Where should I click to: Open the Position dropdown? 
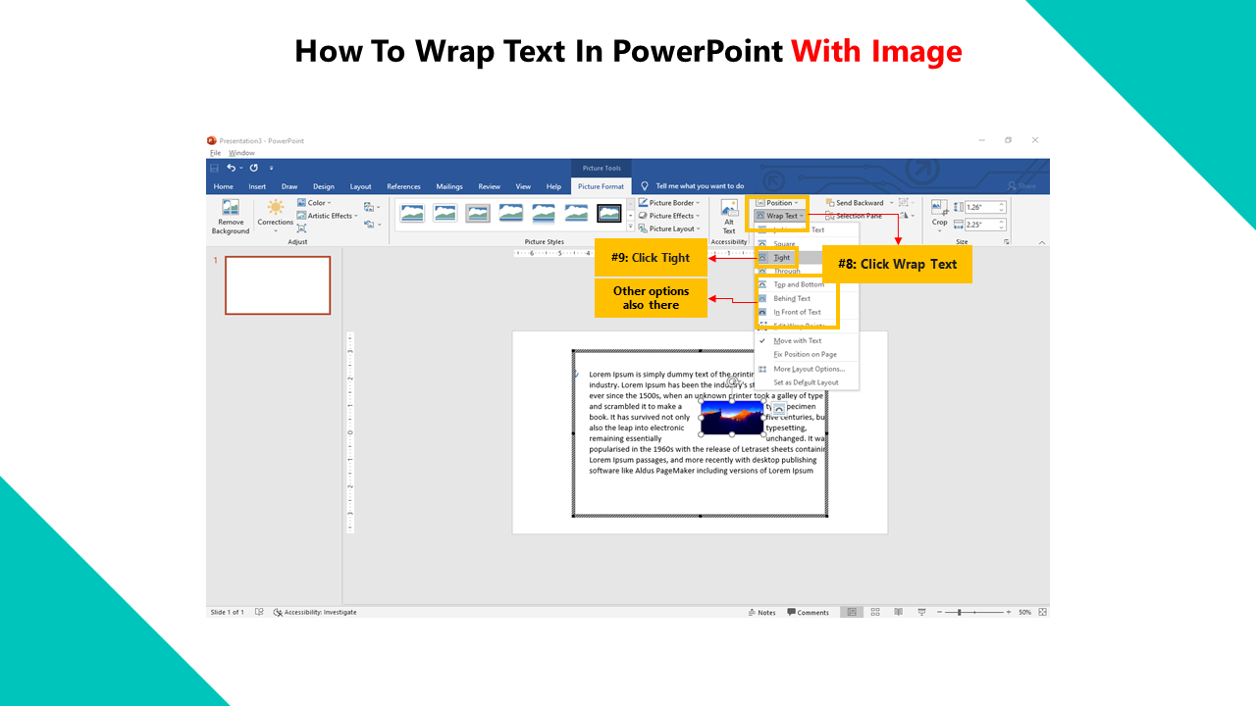776,203
